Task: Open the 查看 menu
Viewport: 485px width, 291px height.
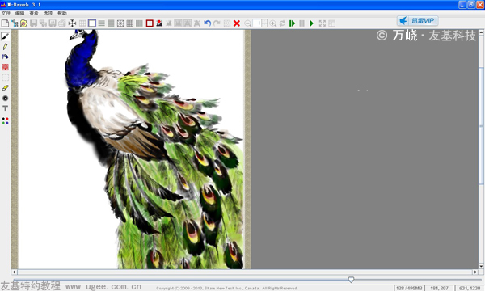Action: click(34, 13)
